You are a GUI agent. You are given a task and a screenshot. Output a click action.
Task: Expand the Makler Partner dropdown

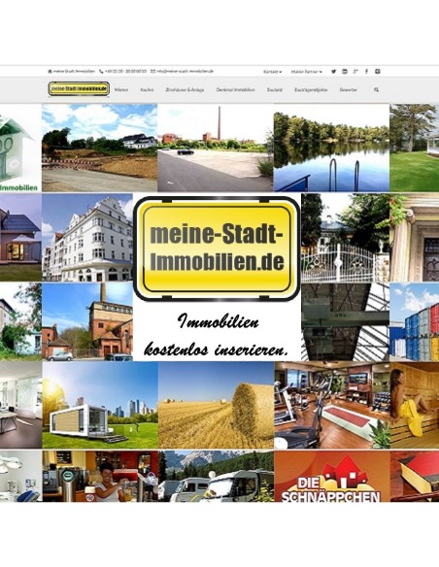coord(306,72)
